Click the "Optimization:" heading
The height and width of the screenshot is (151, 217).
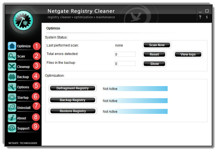tap(55, 76)
